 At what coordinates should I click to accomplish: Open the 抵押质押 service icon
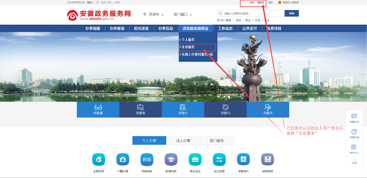[x=267, y=159]
